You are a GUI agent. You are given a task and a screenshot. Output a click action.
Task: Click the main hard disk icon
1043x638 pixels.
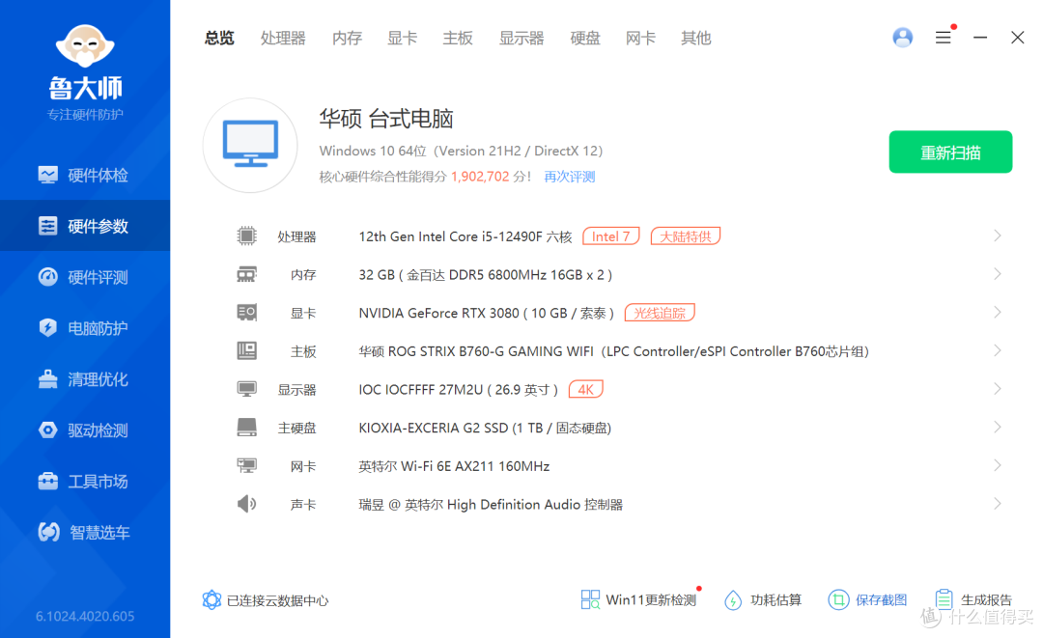tap(247, 428)
